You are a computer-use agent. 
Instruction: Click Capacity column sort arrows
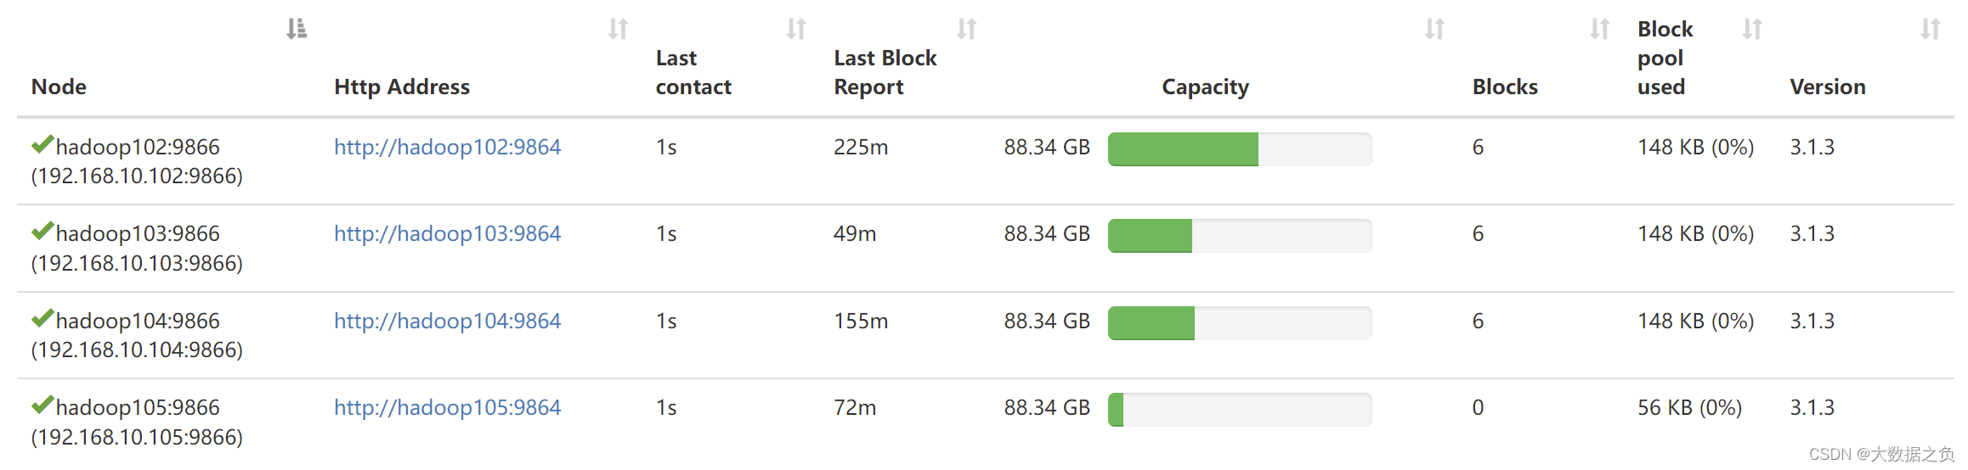coord(1434,29)
